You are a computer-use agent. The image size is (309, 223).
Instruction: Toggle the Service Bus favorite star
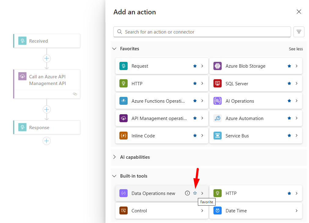pyautogui.click(x=289, y=136)
